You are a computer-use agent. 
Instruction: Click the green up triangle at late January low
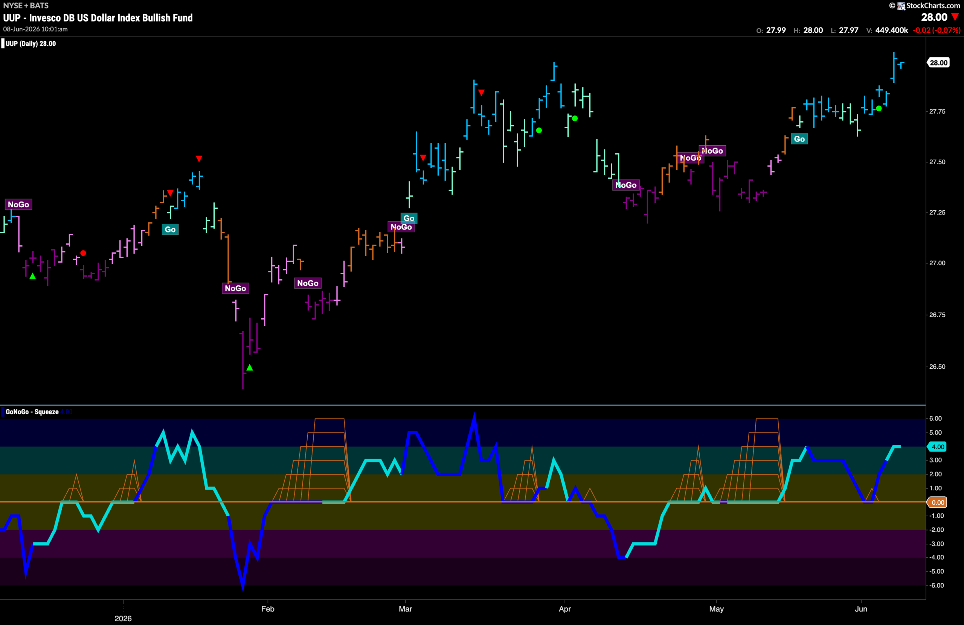coord(250,367)
